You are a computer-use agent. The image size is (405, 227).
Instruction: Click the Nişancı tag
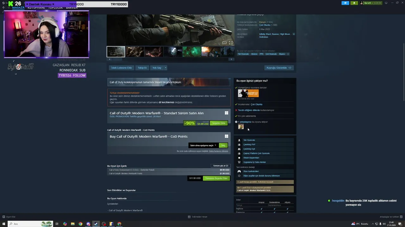[282, 54]
